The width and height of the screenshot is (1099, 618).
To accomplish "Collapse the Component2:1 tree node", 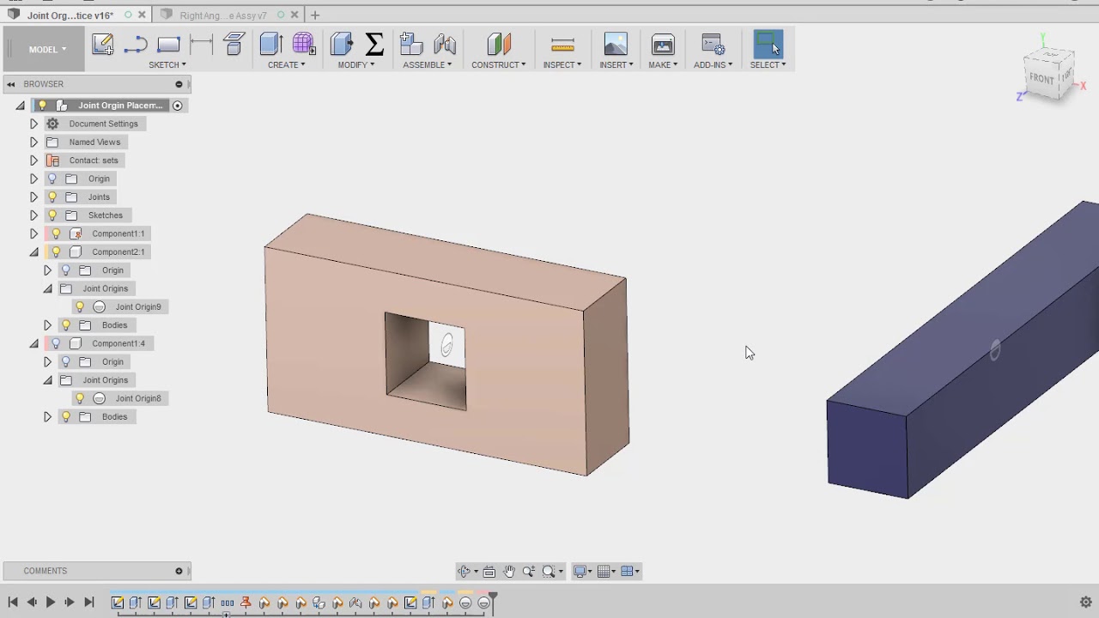I will (33, 251).
